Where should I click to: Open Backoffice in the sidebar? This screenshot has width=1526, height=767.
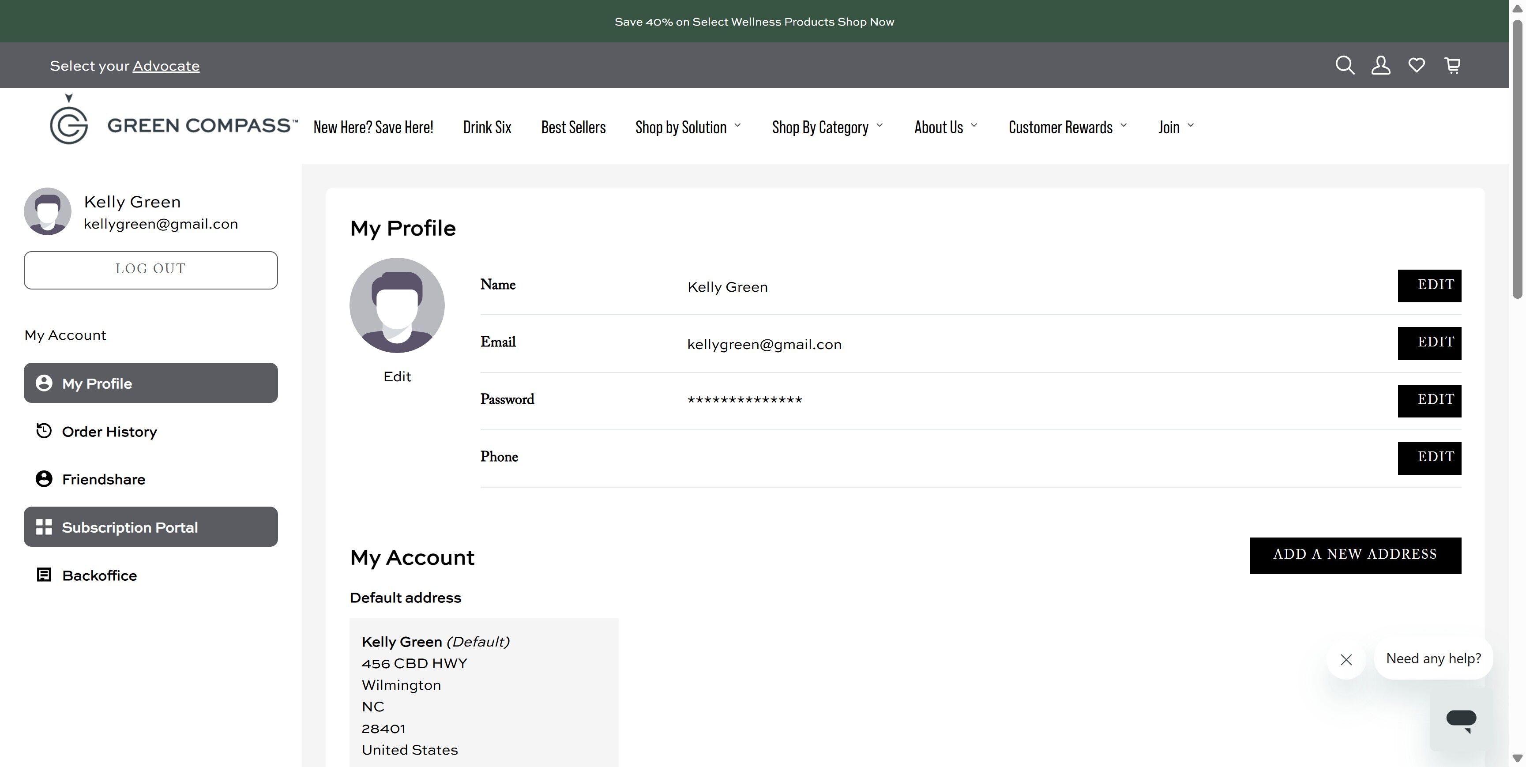point(150,575)
